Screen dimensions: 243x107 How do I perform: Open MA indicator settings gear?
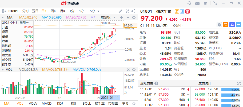(134, 17)
